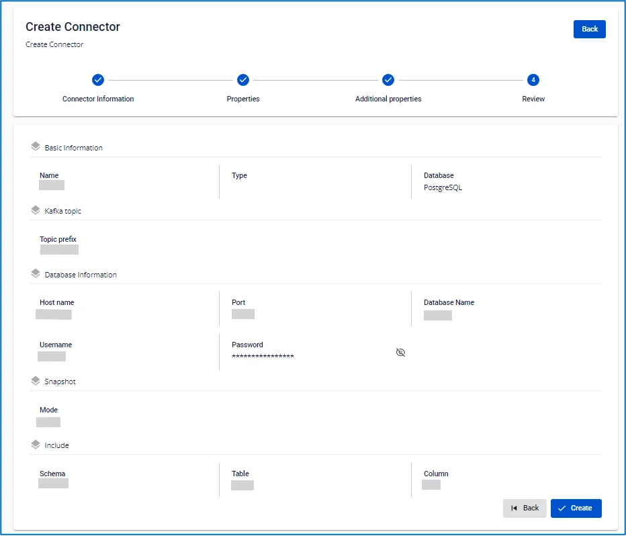Click the Include layers icon
Viewport: 626px width, 536px height.
(x=36, y=444)
